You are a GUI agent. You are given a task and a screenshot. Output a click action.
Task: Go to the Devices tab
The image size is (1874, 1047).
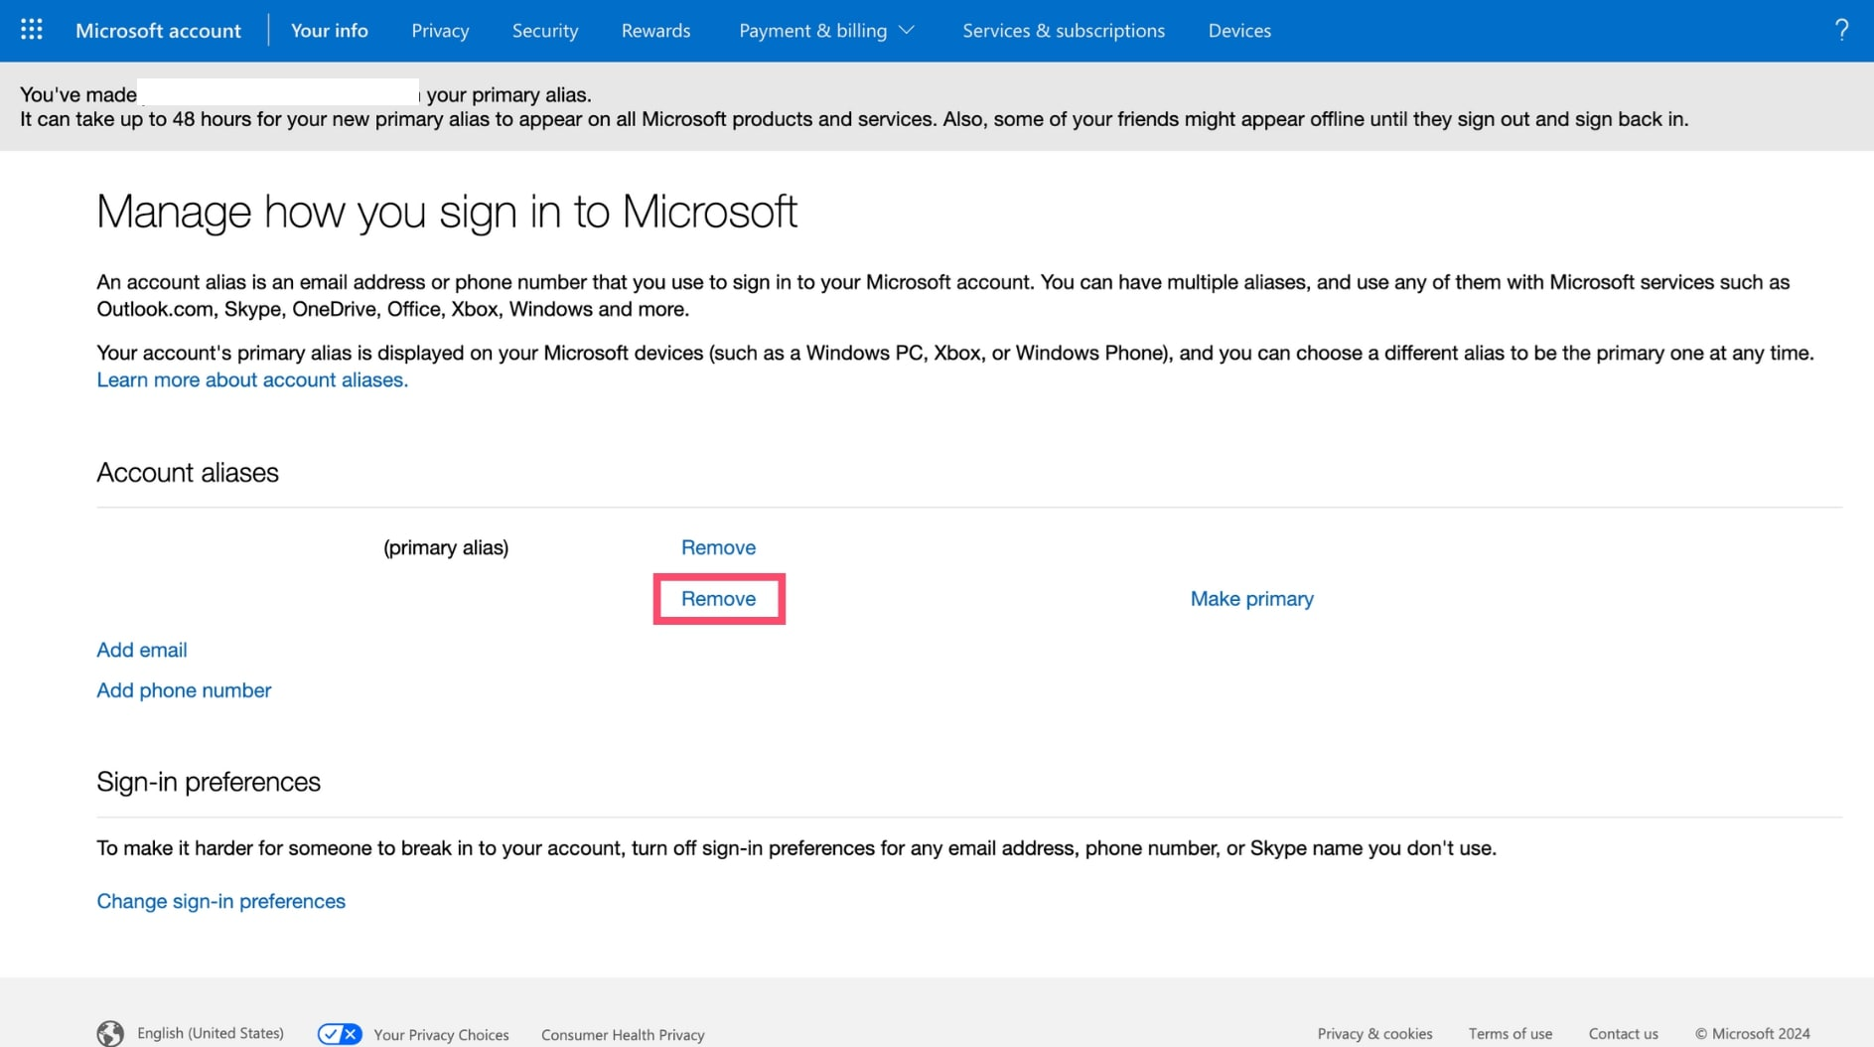click(x=1239, y=30)
